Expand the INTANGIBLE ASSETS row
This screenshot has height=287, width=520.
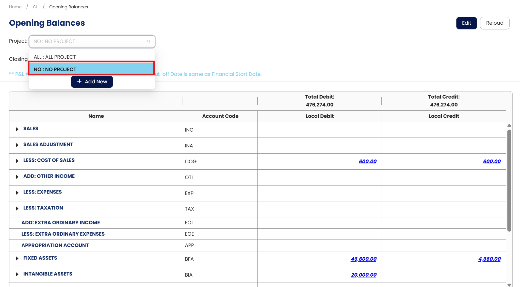pyautogui.click(x=17, y=274)
